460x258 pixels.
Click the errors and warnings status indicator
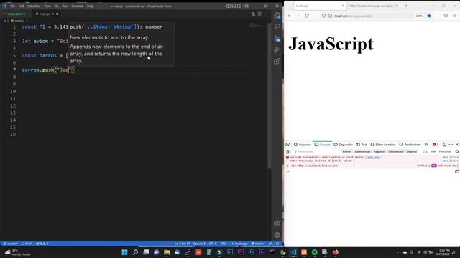pyautogui.click(x=42, y=244)
